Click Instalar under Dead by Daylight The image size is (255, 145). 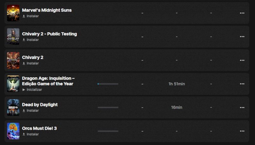[33, 111]
